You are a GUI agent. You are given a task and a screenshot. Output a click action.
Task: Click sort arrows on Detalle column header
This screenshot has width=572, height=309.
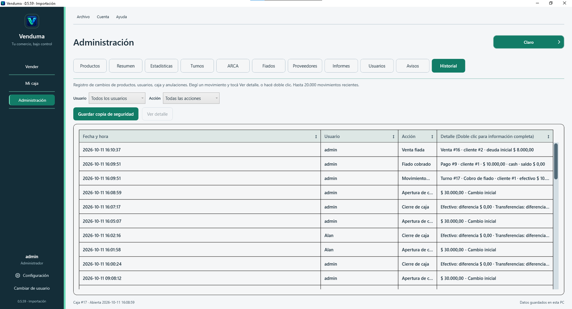point(548,136)
